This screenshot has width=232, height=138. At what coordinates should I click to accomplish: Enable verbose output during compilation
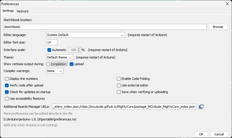click(48, 64)
